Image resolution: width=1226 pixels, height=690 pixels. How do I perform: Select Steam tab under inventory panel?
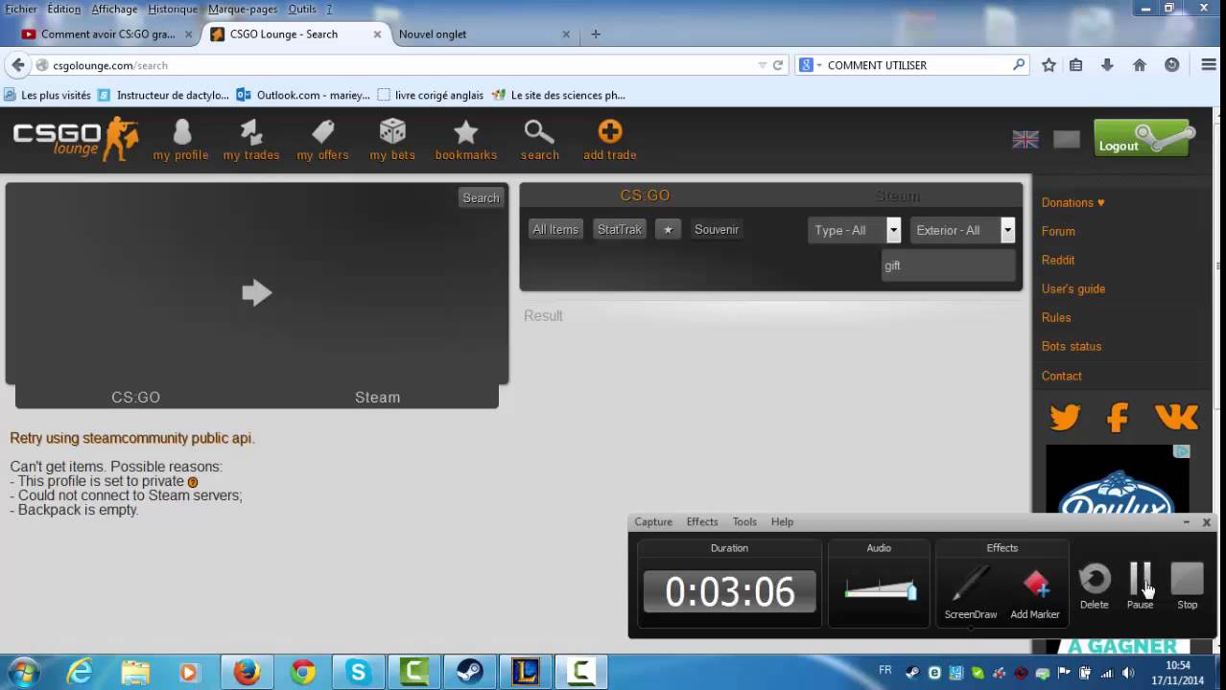tap(377, 397)
